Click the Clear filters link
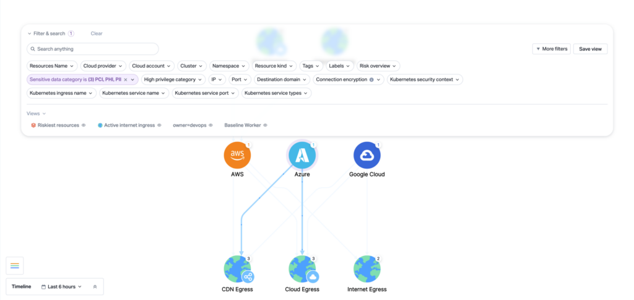The width and height of the screenshot is (634, 300). pos(97,33)
